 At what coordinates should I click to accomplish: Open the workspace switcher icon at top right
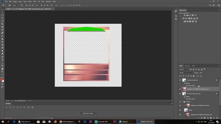pos(214,6)
